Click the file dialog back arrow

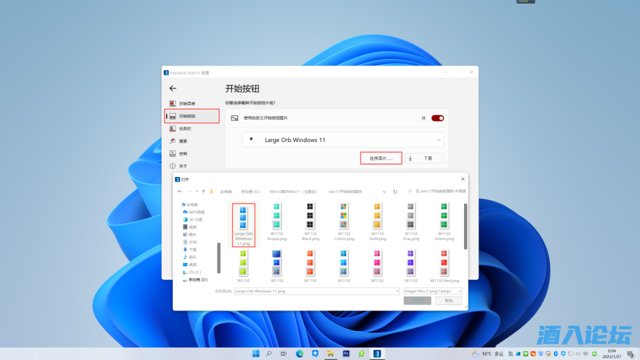pyautogui.click(x=180, y=191)
